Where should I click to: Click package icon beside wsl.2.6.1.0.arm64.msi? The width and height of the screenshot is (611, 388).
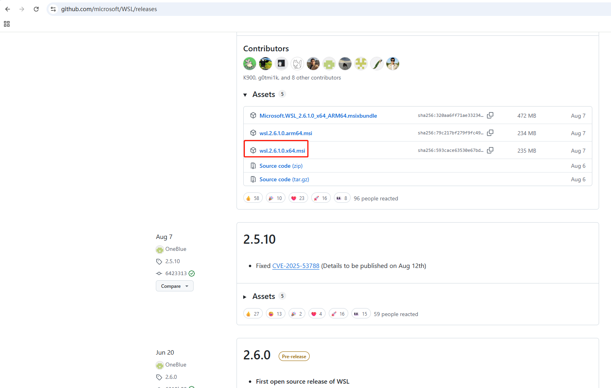coord(253,133)
